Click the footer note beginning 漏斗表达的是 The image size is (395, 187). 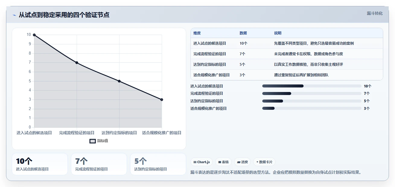276,173
